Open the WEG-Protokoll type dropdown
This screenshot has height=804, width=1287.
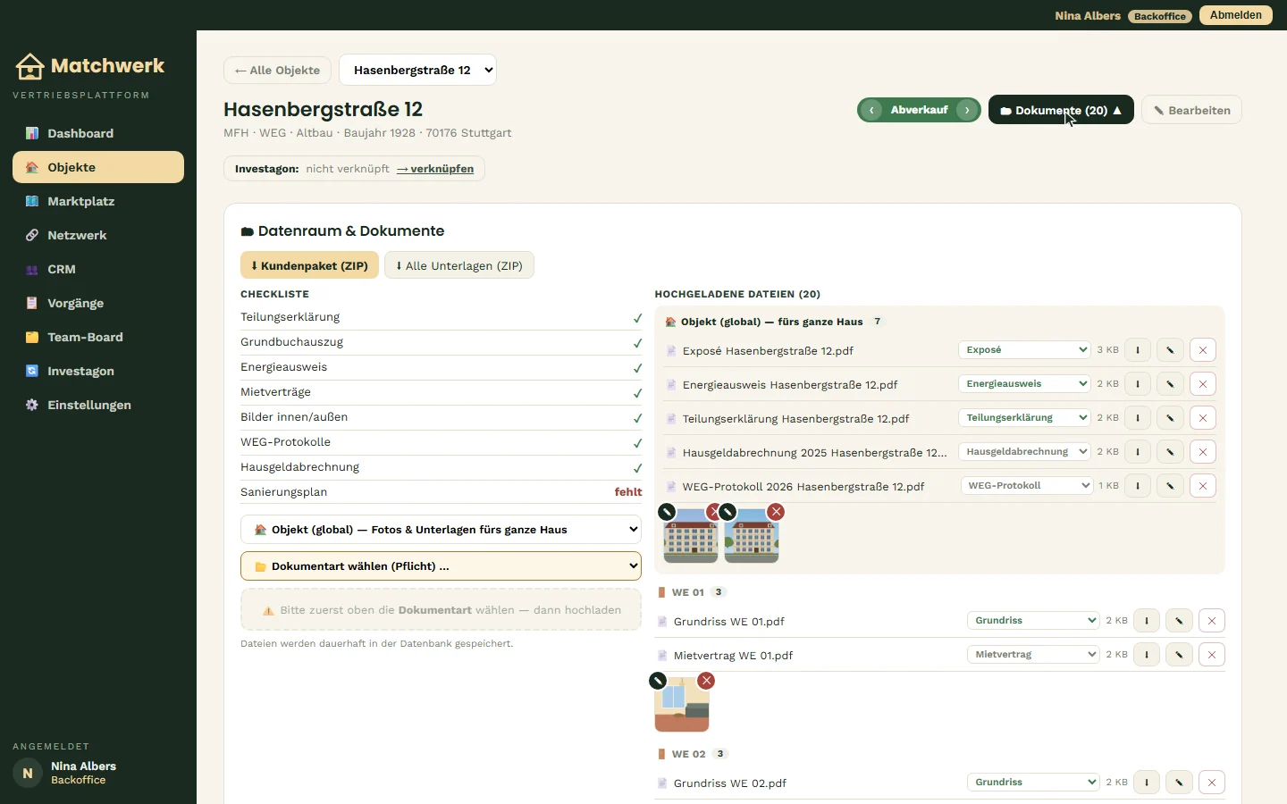pyautogui.click(x=1027, y=486)
